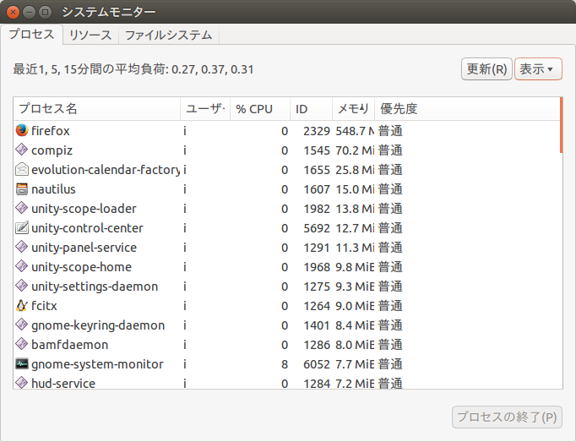Screen dimensions: 576x442
Task: Click the nautilus file manager icon
Action: (x=22, y=189)
